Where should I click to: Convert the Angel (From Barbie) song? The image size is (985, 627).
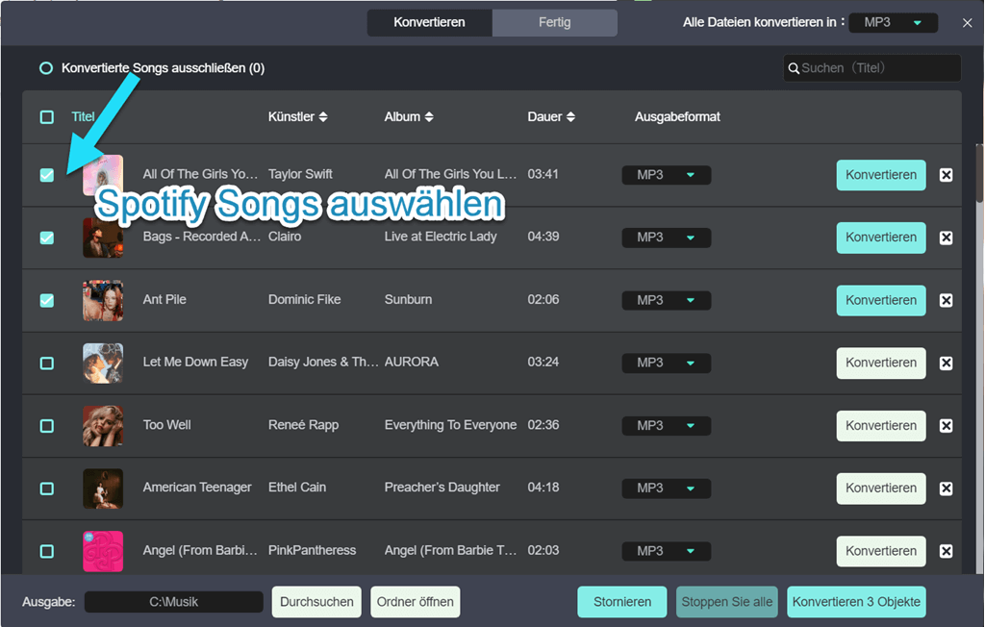pos(881,551)
